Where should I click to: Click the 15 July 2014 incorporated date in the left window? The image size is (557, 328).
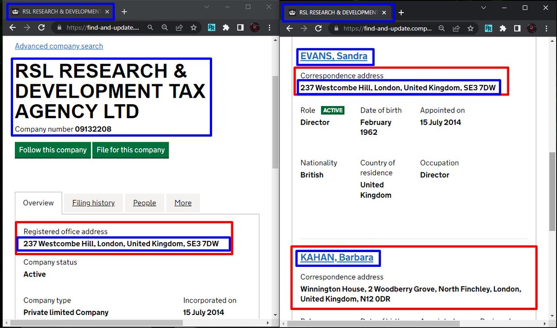[x=204, y=312]
